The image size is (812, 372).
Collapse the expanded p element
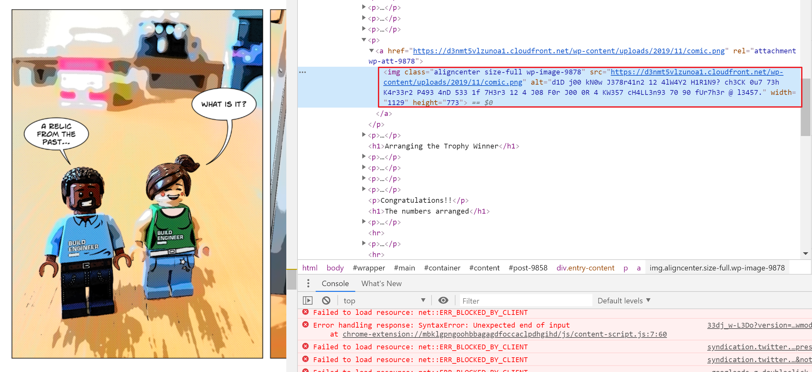click(364, 40)
